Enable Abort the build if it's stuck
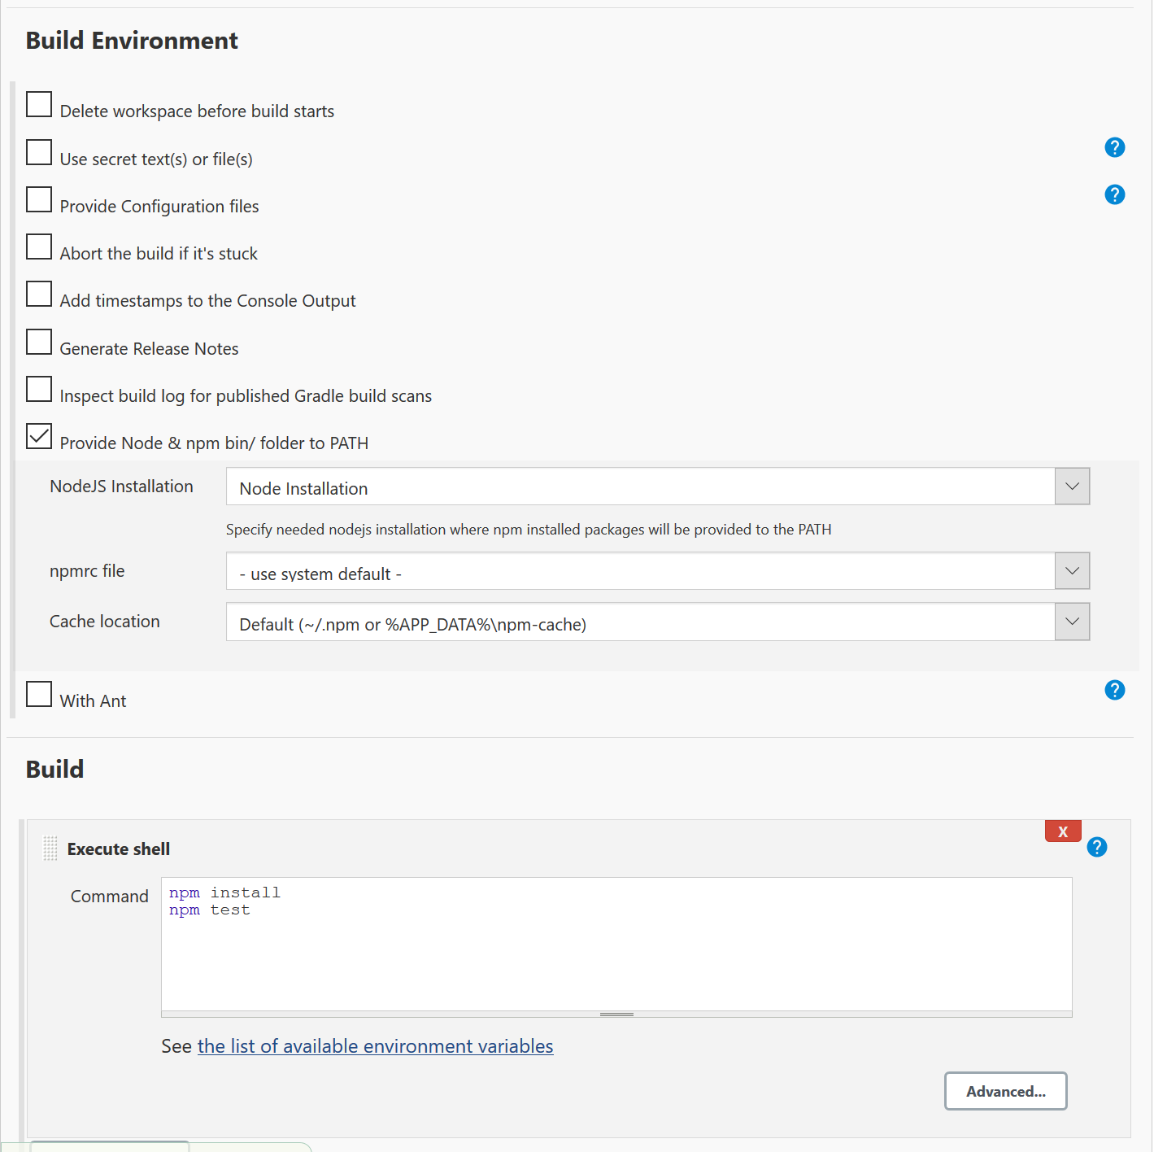The height and width of the screenshot is (1152, 1154). (39, 247)
